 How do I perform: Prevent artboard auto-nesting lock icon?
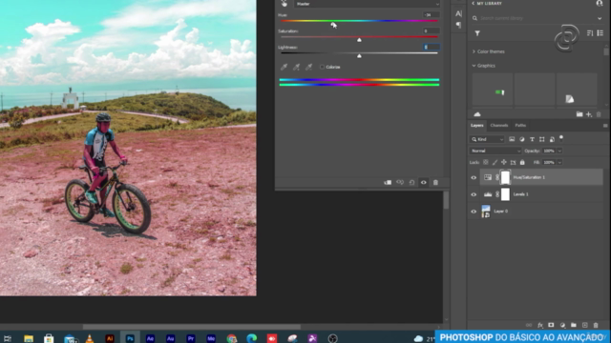(514, 162)
